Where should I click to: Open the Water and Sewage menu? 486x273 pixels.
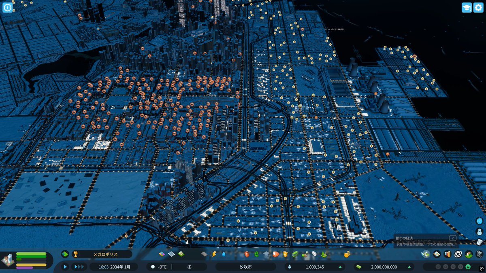pos(224,254)
